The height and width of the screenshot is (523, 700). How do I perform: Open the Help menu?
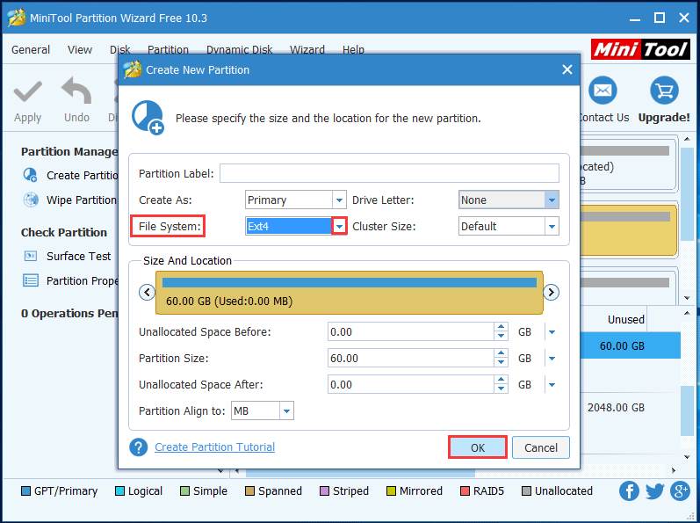pyautogui.click(x=353, y=49)
